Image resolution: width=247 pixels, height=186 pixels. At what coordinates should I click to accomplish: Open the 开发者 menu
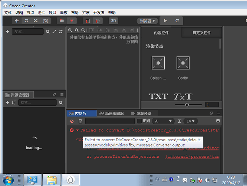click(99, 13)
